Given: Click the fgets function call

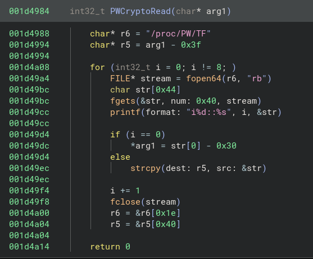Looking at the screenshot, I should click(123, 101).
